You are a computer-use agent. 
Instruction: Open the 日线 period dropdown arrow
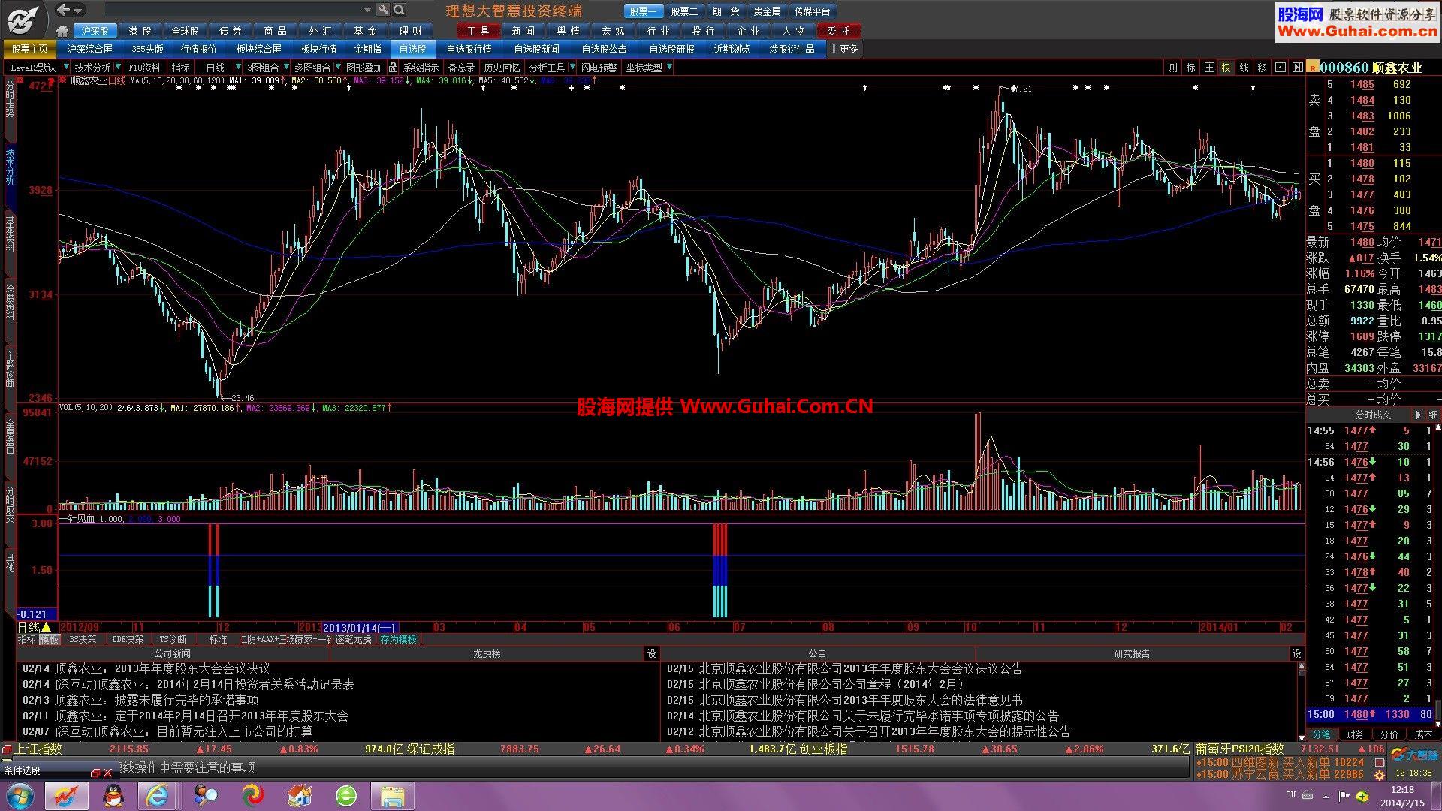238,68
